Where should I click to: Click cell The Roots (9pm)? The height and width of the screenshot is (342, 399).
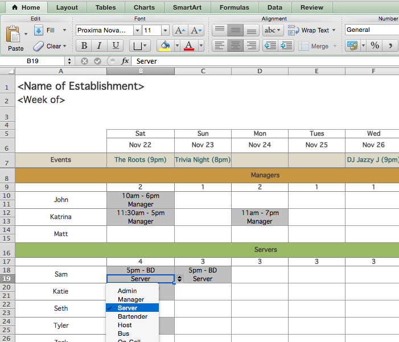(141, 160)
